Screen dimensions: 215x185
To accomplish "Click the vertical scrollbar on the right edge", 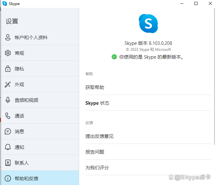I will click(214, 76).
